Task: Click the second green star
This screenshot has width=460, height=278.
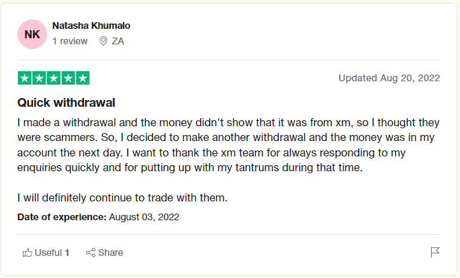Action: (39, 78)
